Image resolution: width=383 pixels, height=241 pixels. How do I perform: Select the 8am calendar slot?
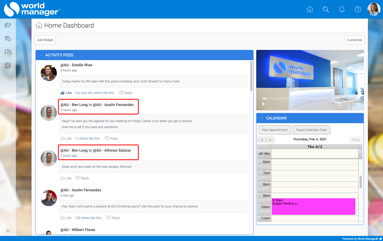tap(315, 184)
